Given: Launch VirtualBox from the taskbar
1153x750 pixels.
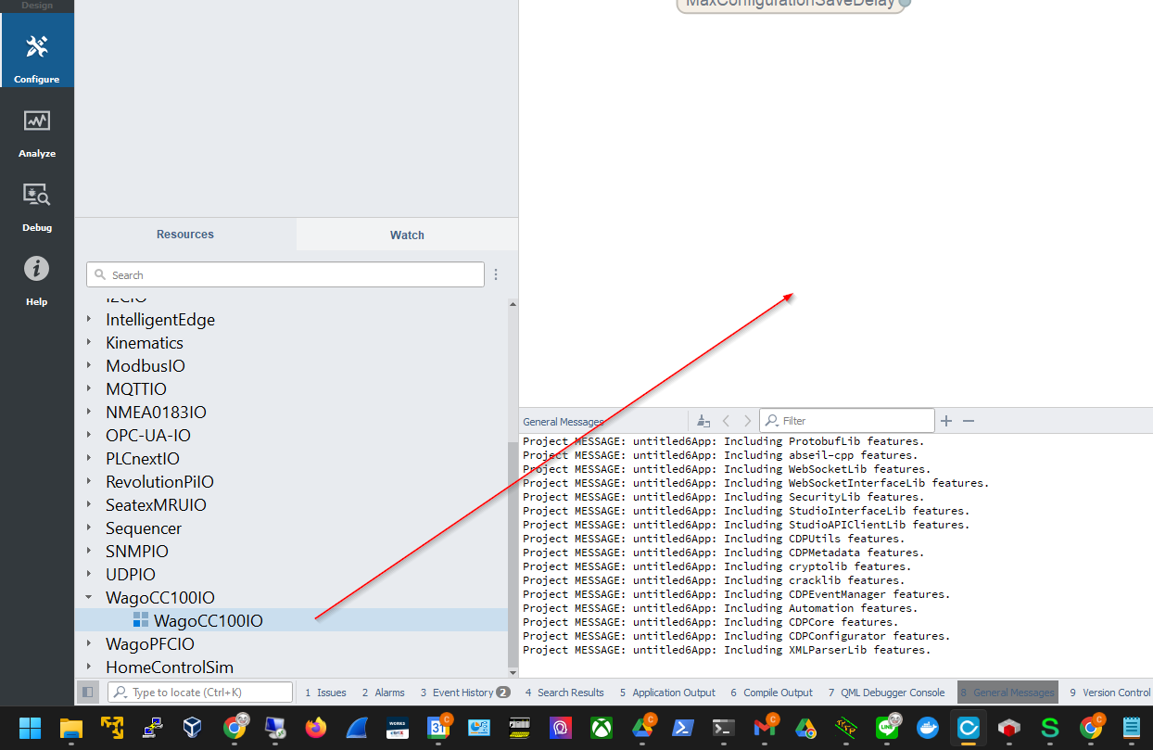Looking at the screenshot, I should tap(194, 728).
